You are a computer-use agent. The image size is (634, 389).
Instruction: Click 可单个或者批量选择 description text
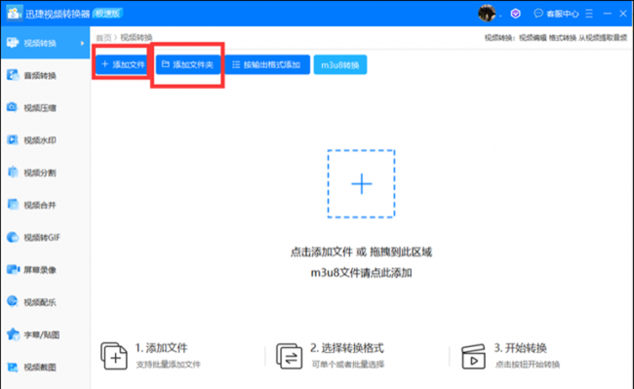point(348,365)
